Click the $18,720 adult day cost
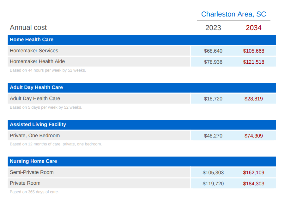285x198 pixels. (x=213, y=99)
